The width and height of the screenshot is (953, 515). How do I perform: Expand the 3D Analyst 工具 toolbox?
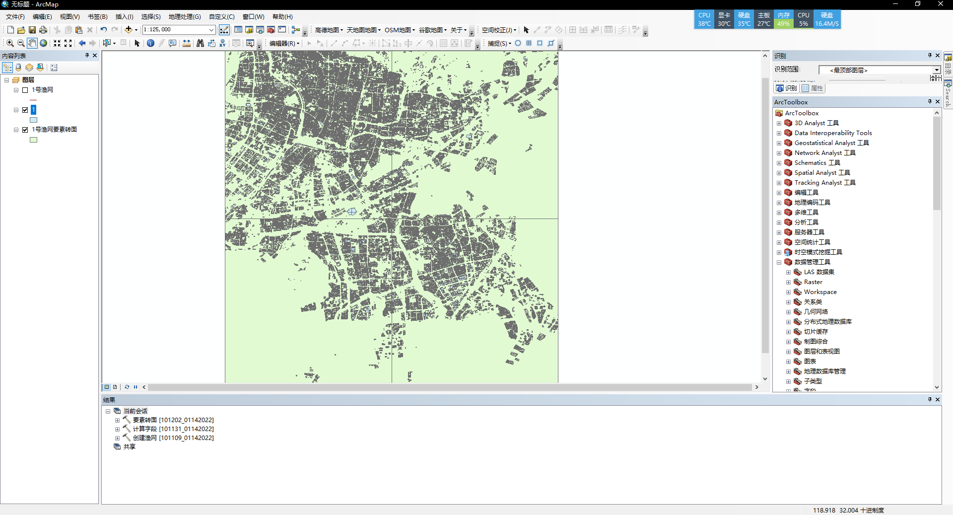779,123
